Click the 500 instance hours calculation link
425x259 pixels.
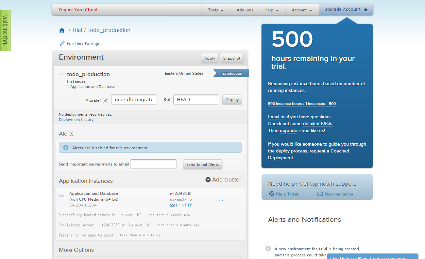[302, 104]
